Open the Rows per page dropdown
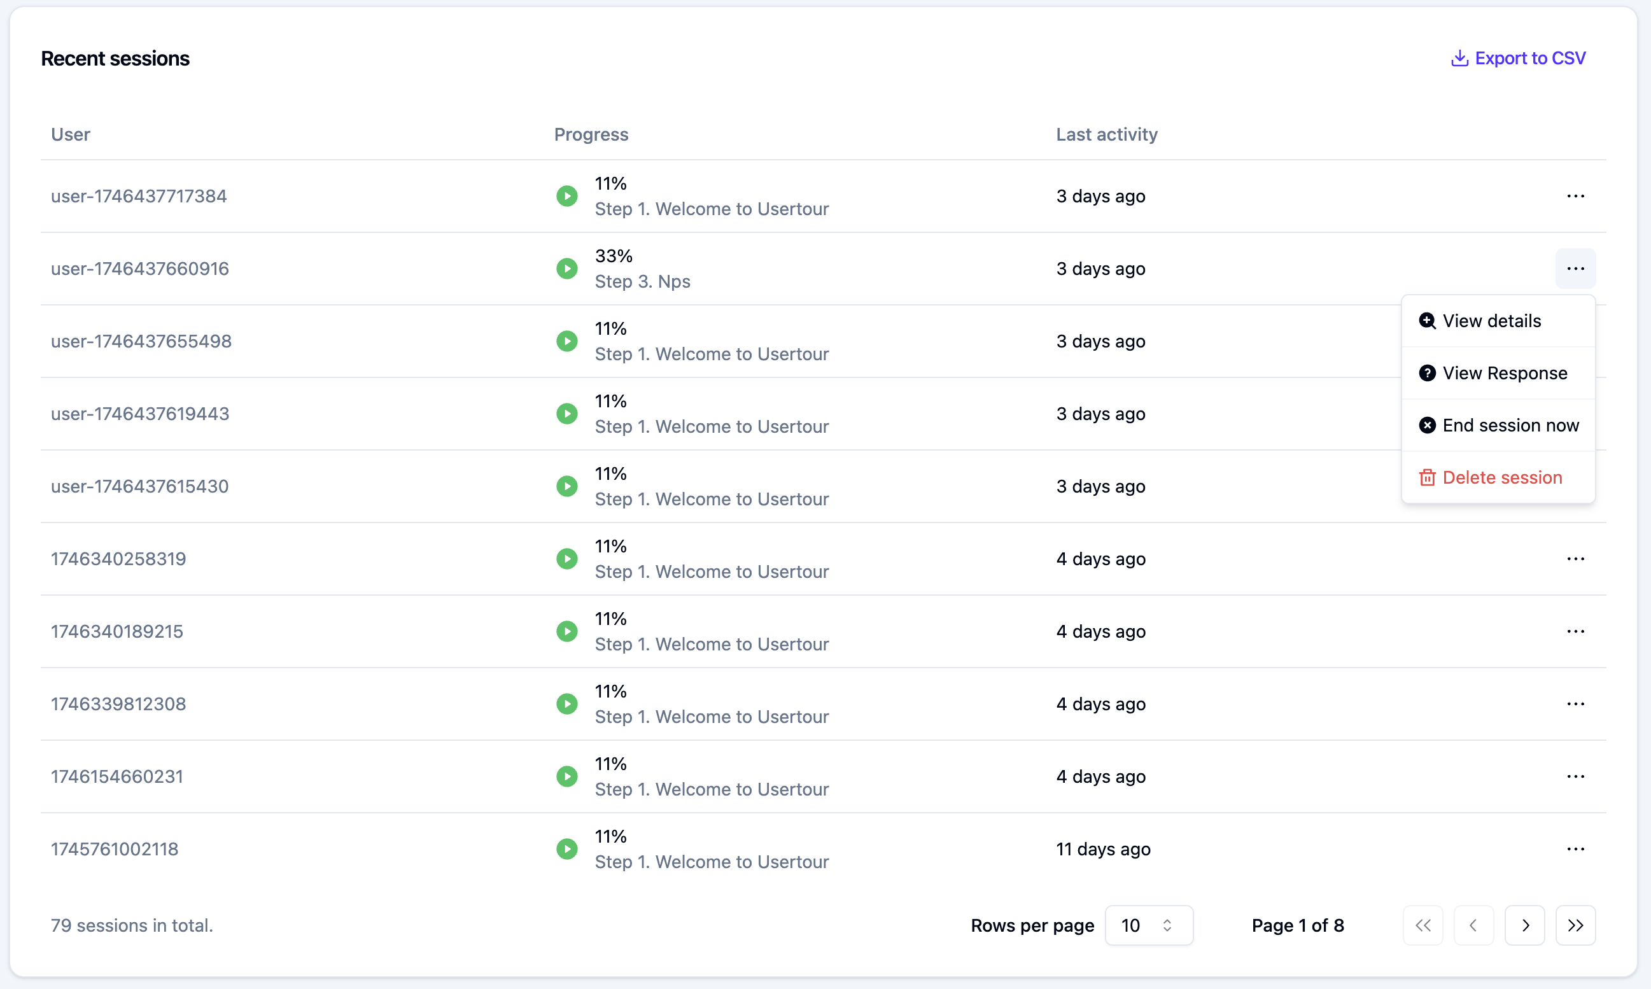Screen dimensions: 1651x989 point(1148,925)
